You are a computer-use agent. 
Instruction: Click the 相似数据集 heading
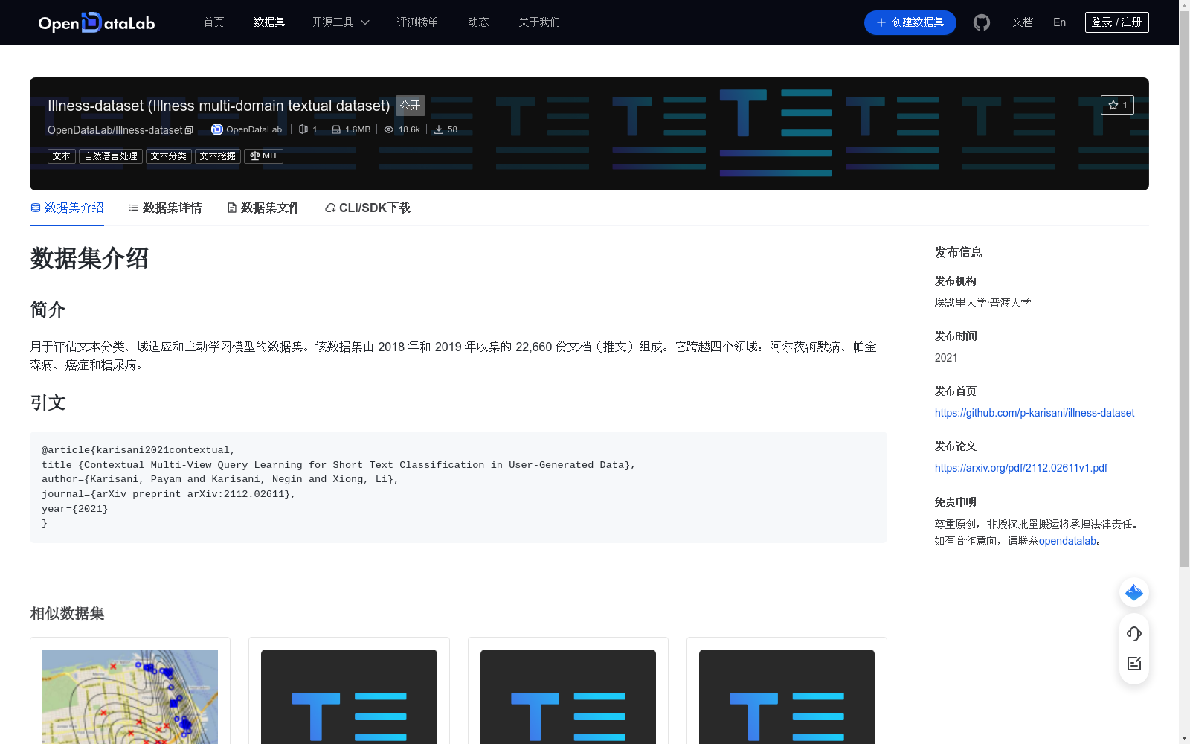click(x=67, y=614)
